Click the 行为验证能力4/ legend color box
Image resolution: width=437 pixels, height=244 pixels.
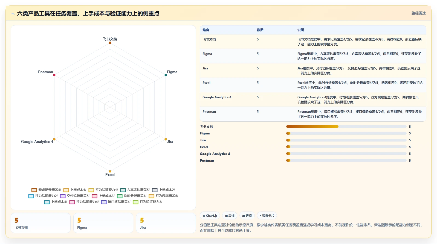coord(72,202)
